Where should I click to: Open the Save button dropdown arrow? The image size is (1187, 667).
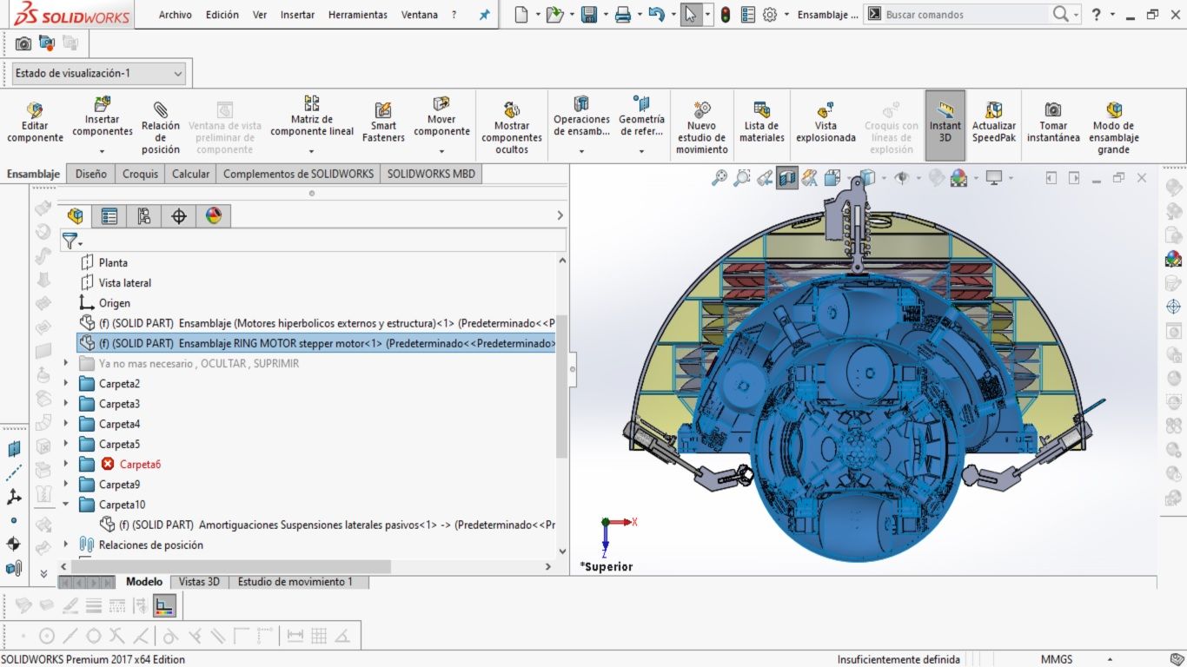click(x=605, y=15)
